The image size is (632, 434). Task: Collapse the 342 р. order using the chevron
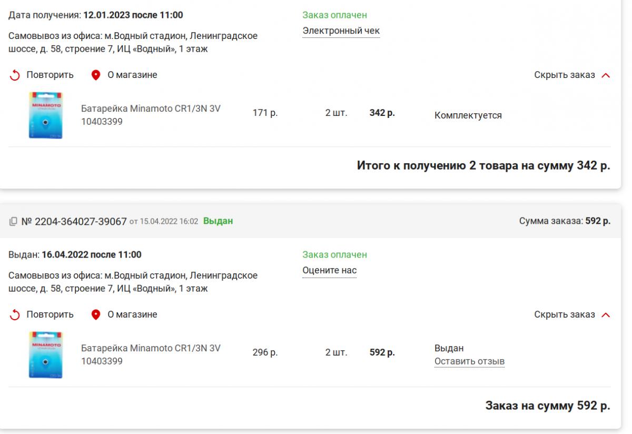tap(605, 75)
